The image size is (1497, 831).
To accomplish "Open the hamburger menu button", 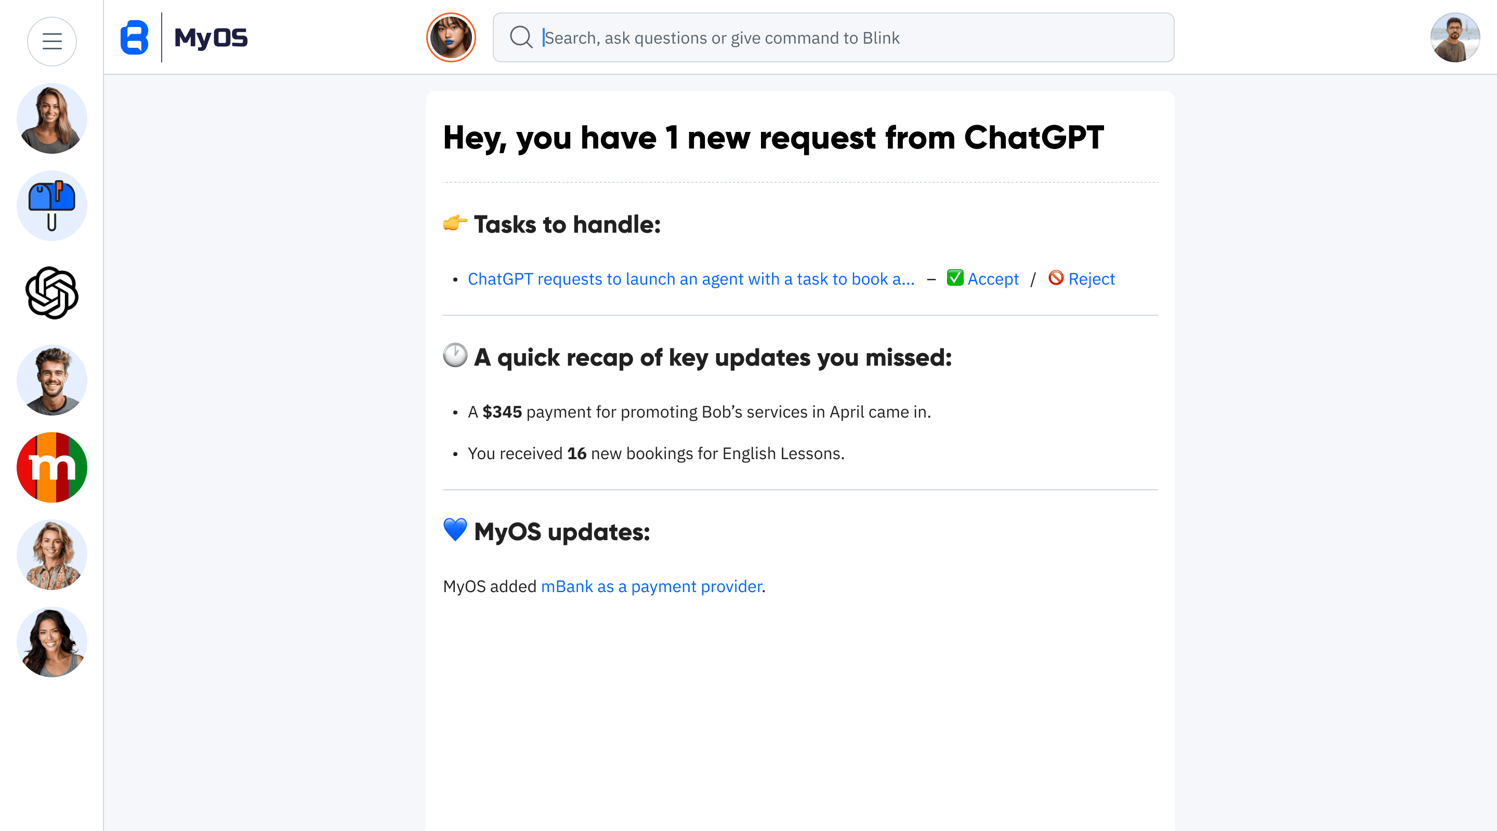I will coord(52,41).
